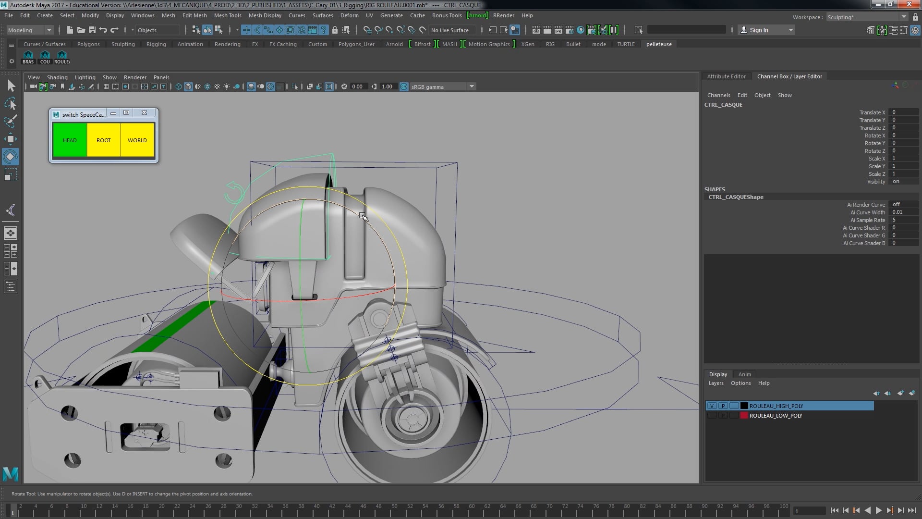Image resolution: width=922 pixels, height=519 pixels.
Task: Activate the Lasso select tool
Action: pos(11,104)
